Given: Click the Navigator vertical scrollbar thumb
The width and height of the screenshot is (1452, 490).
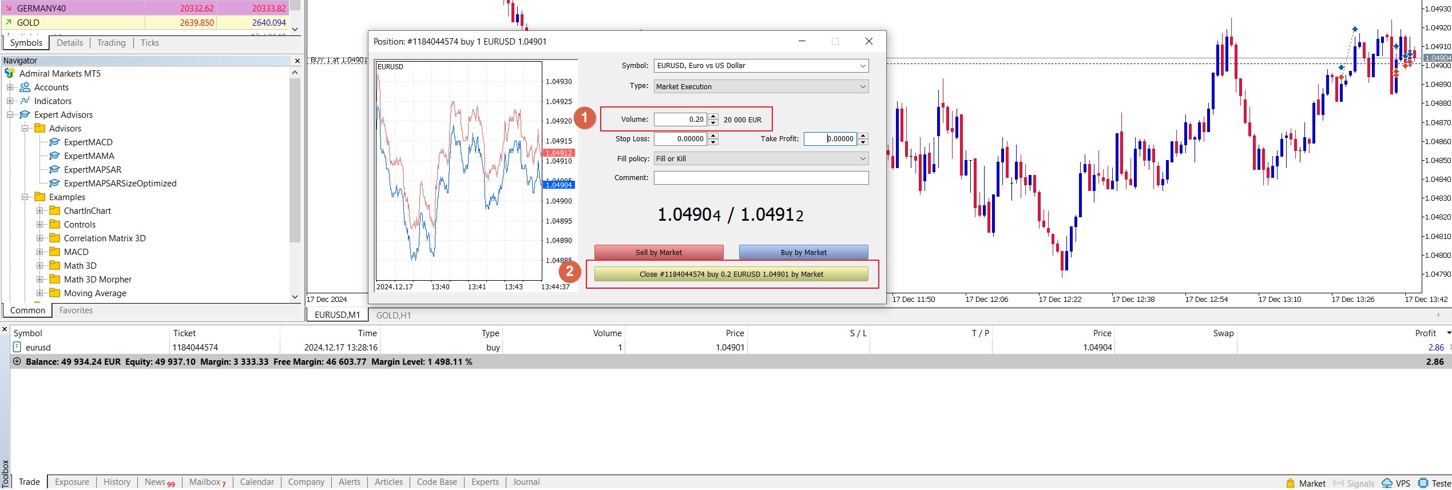Looking at the screenshot, I should (295, 161).
